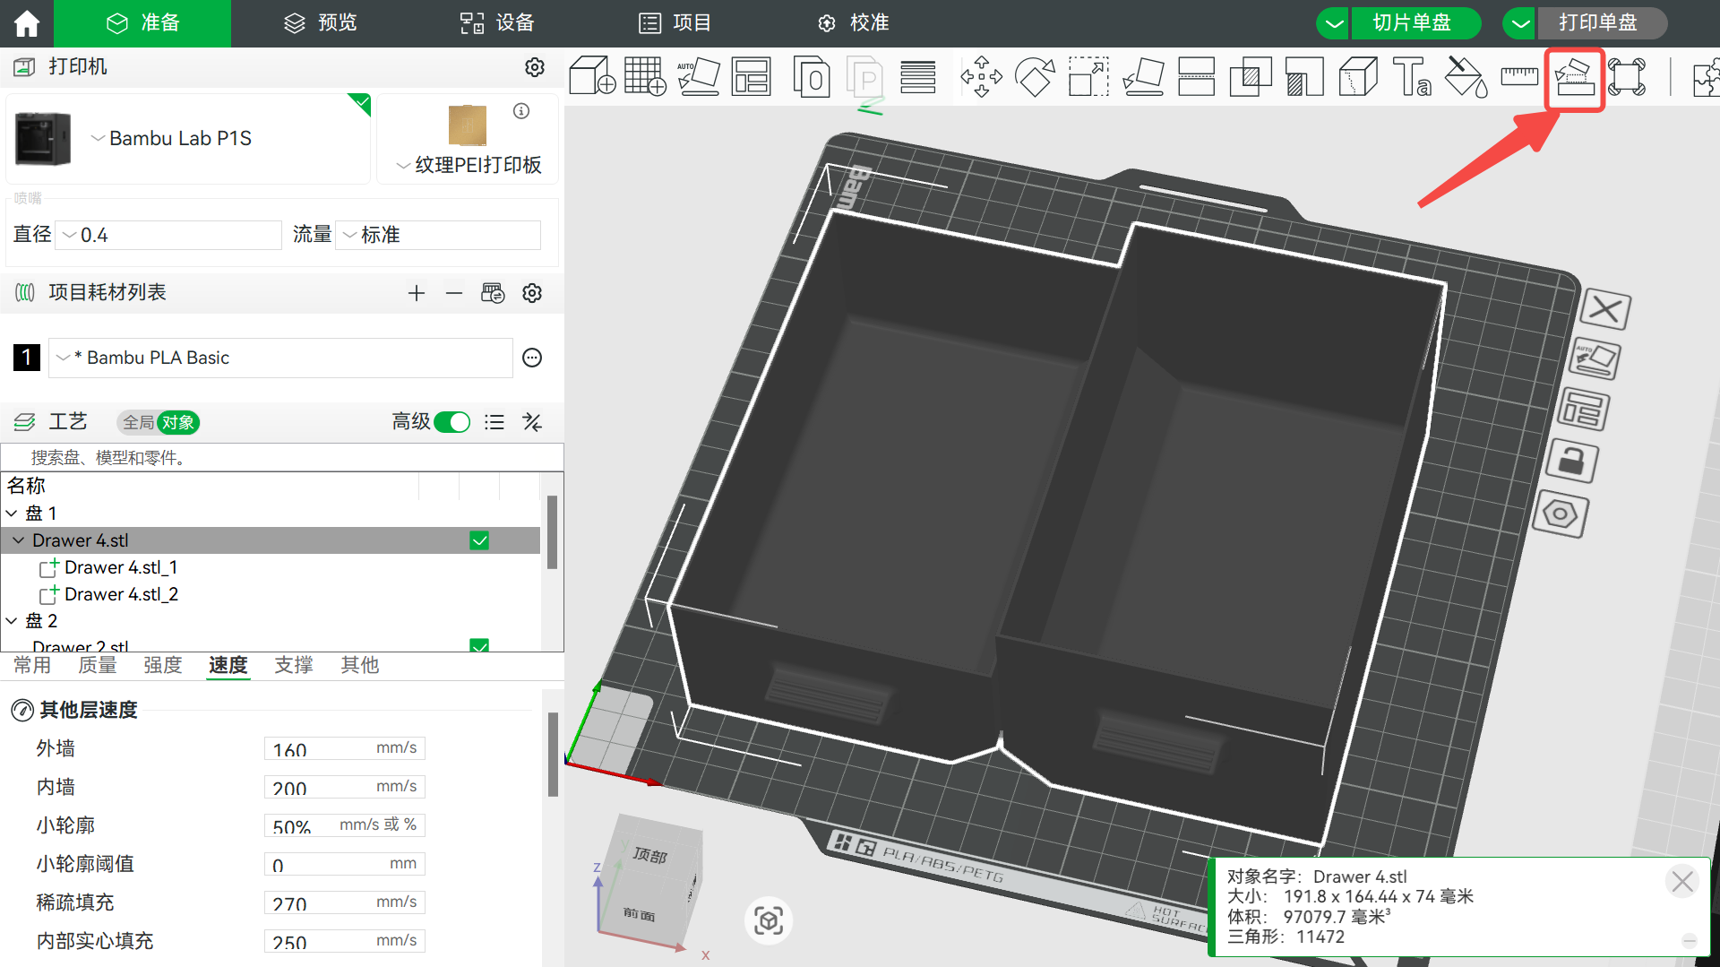
Task: Open the textured PEI plate type dropdown
Action: pos(469,165)
